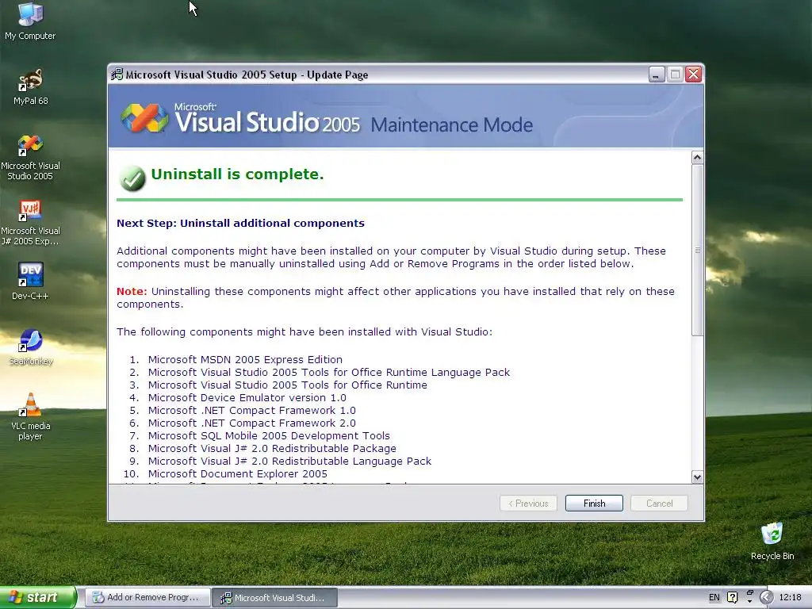Click the 'Uninstall is complete.' heading
This screenshot has width=812, height=609.
[x=237, y=174]
